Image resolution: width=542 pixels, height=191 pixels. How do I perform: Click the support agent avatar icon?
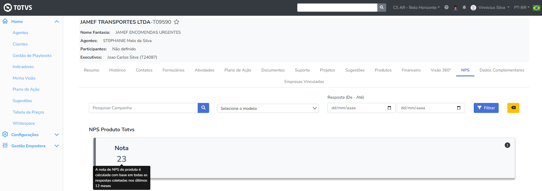click(x=456, y=8)
